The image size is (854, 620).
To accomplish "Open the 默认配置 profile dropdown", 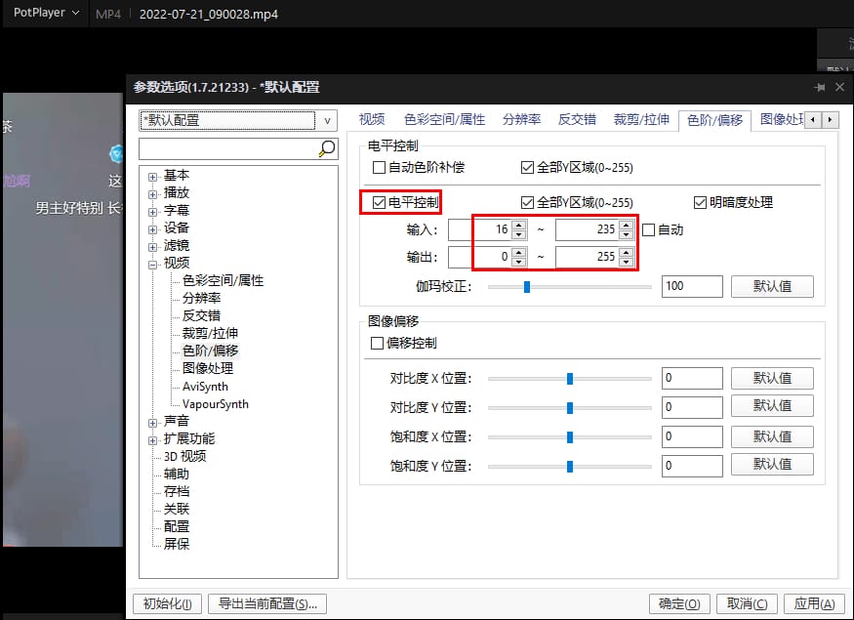I will 327,121.
